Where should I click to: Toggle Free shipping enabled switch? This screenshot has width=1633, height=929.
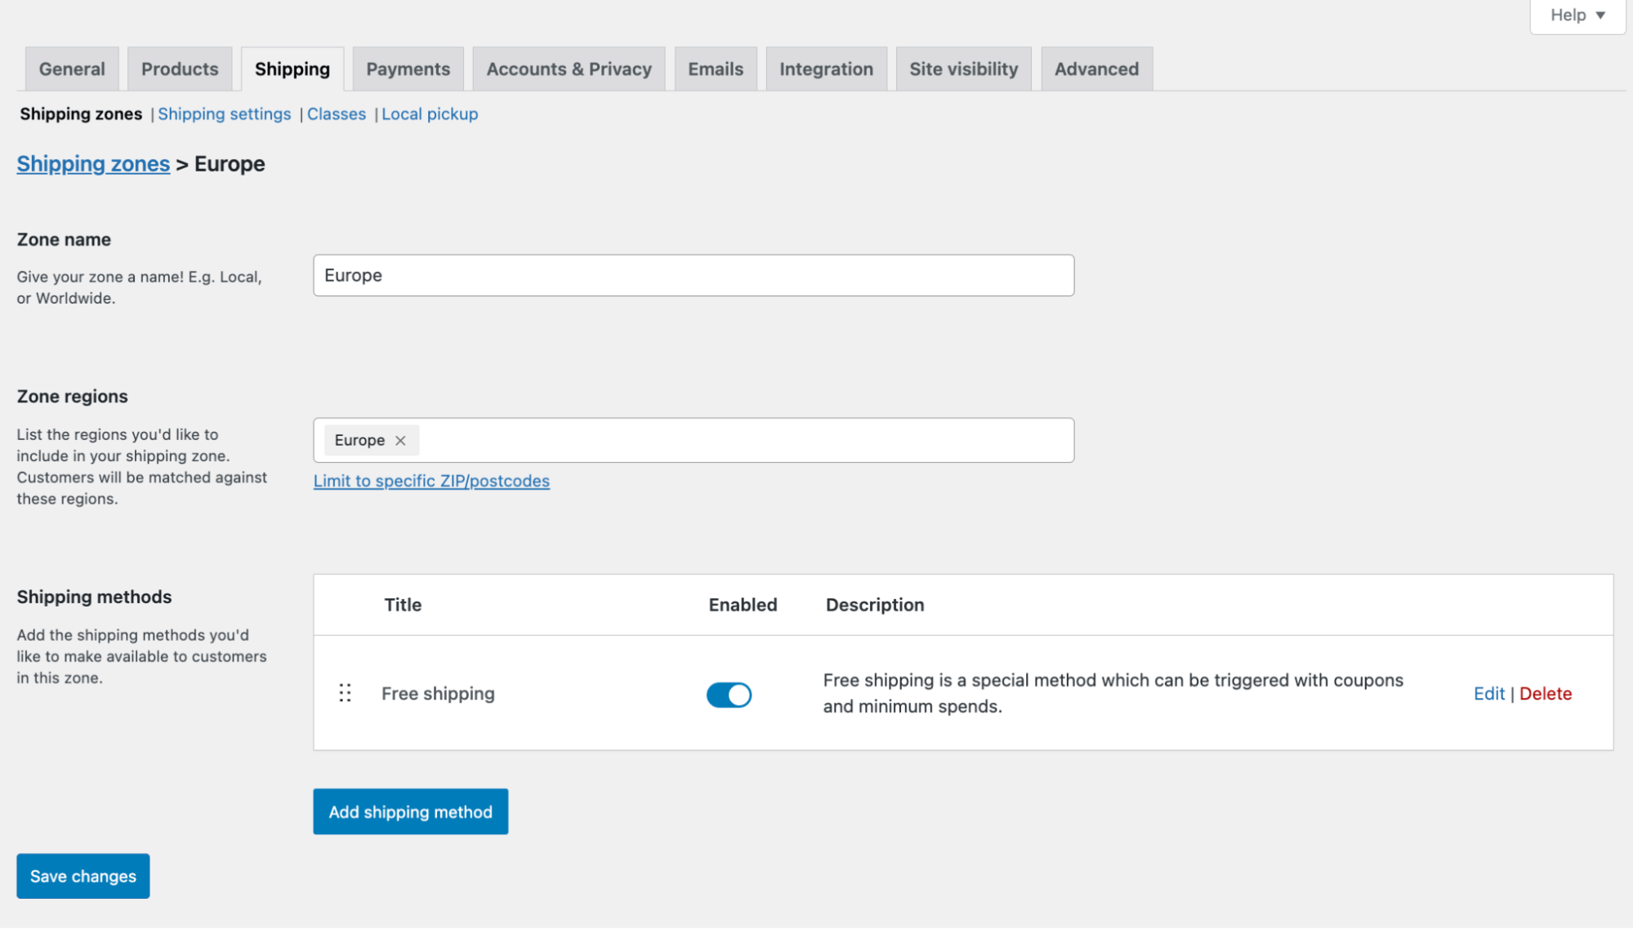click(x=729, y=694)
